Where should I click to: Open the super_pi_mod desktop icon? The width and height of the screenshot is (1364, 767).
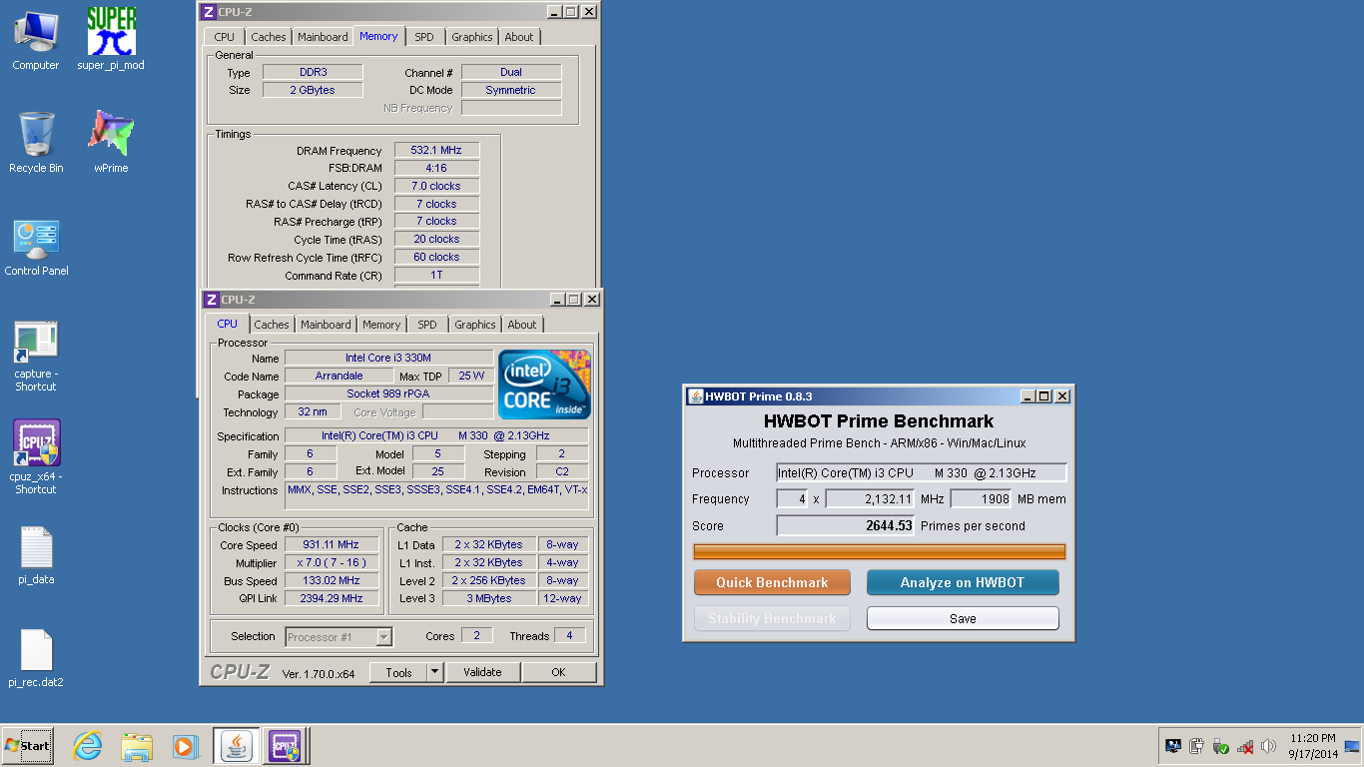[111, 41]
